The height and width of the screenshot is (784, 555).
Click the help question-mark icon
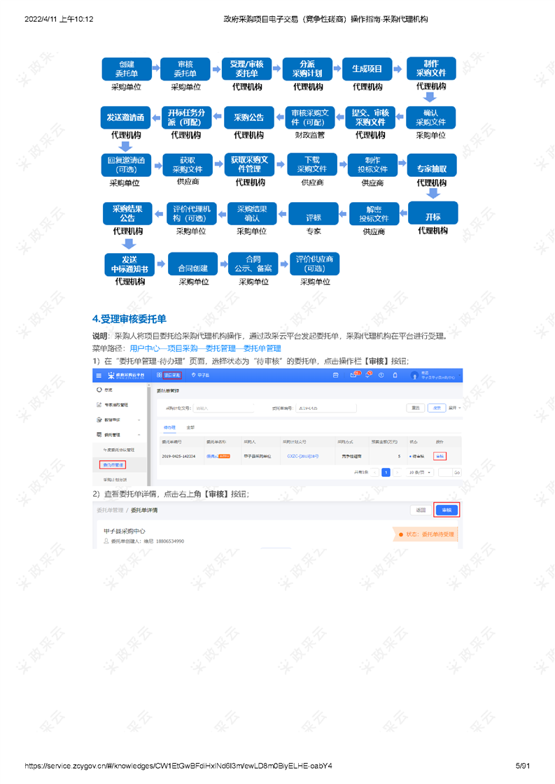(381, 376)
